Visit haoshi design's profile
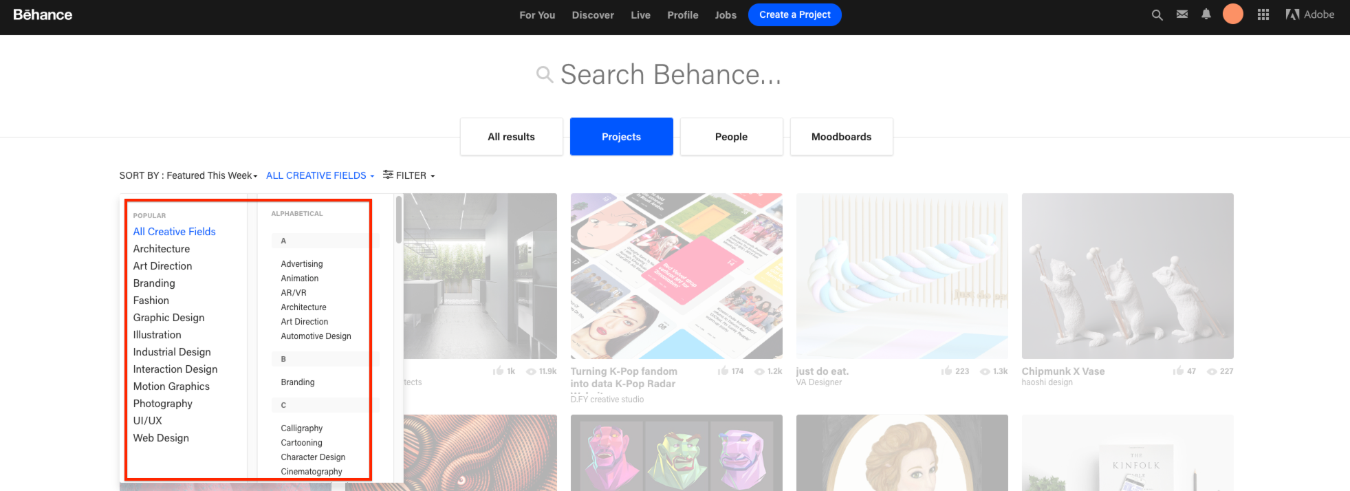 [1047, 382]
